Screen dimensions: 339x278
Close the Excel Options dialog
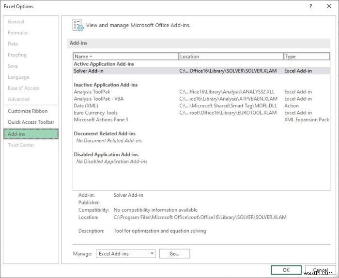pyautogui.click(x=329, y=6)
